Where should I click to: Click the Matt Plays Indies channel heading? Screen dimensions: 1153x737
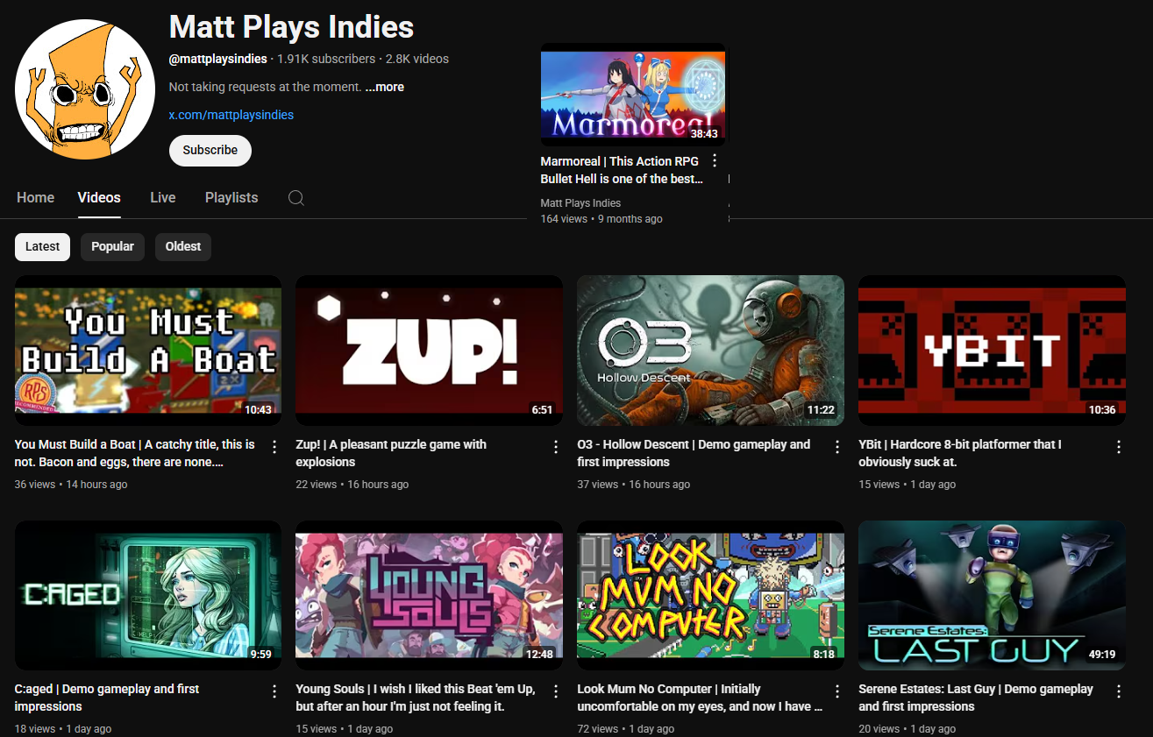[291, 26]
